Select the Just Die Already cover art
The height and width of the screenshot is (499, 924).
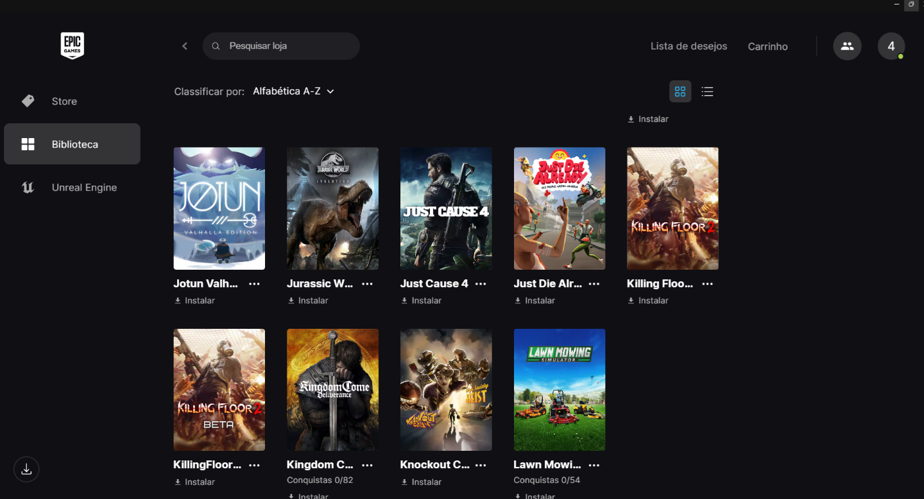[560, 209]
